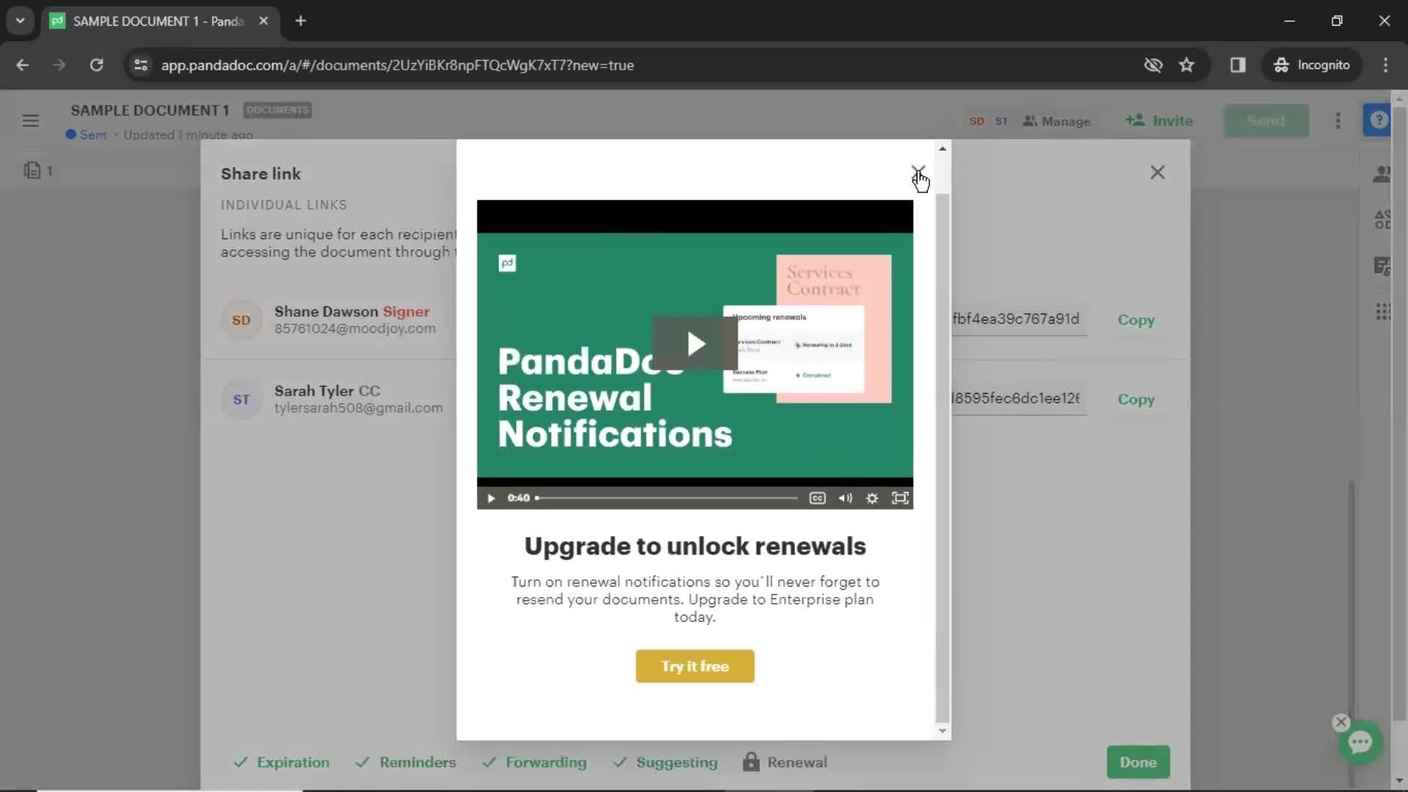Screen dimensions: 1408x792
Task: Click the Send document icon
Action: [x=1266, y=120]
